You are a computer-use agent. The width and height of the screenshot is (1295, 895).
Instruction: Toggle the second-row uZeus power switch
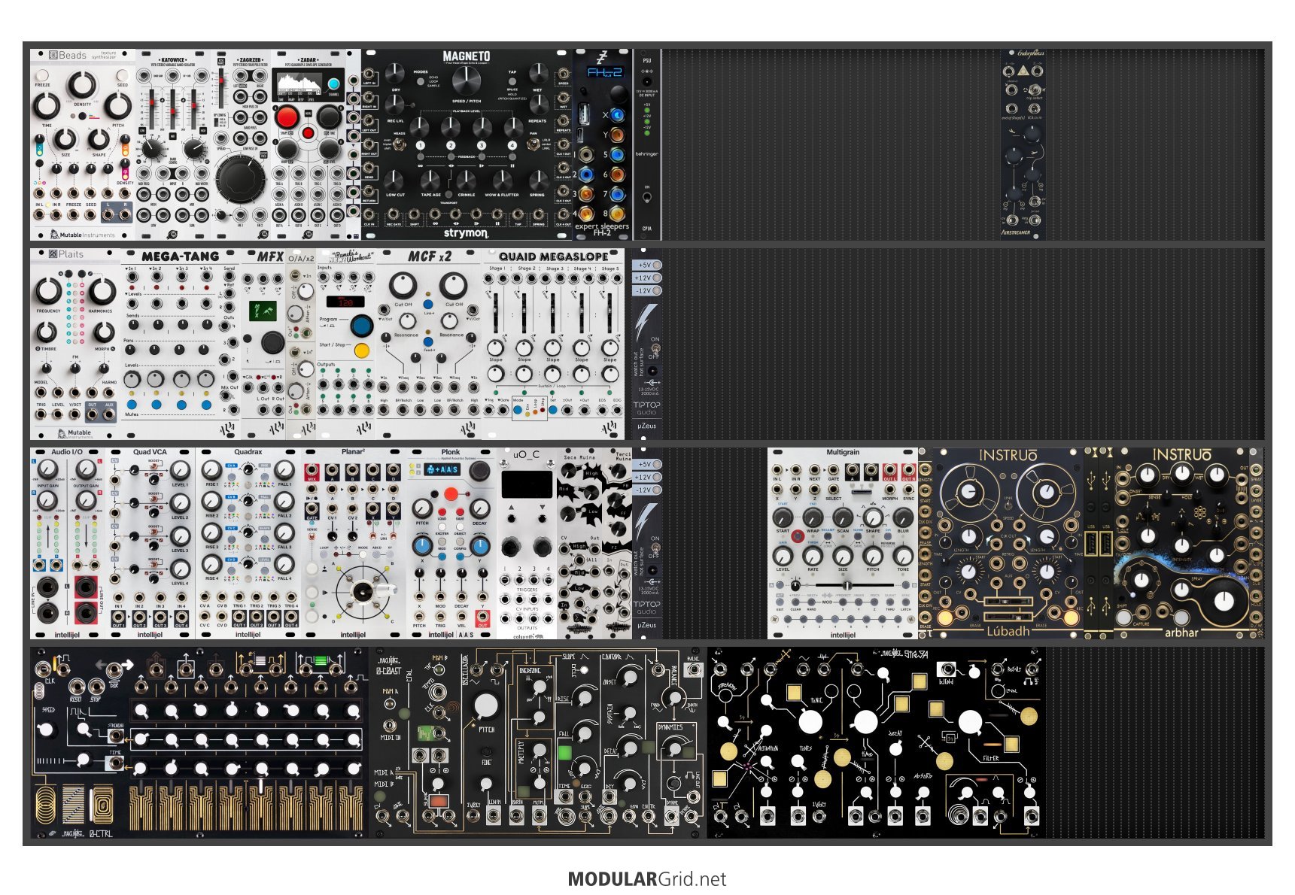[x=654, y=349]
